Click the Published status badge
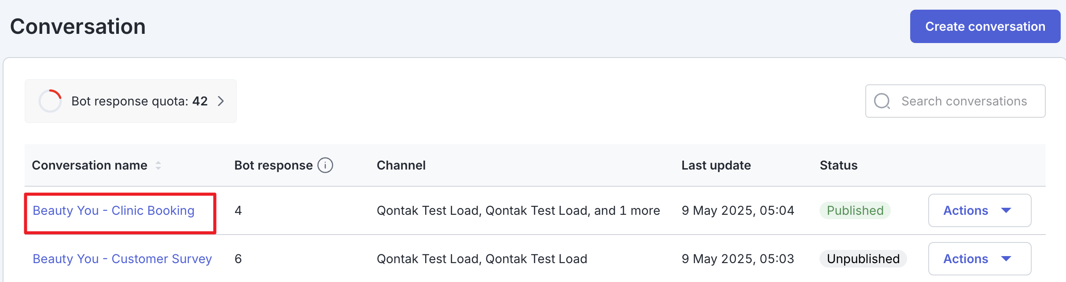This screenshot has height=282, width=1066. click(855, 210)
